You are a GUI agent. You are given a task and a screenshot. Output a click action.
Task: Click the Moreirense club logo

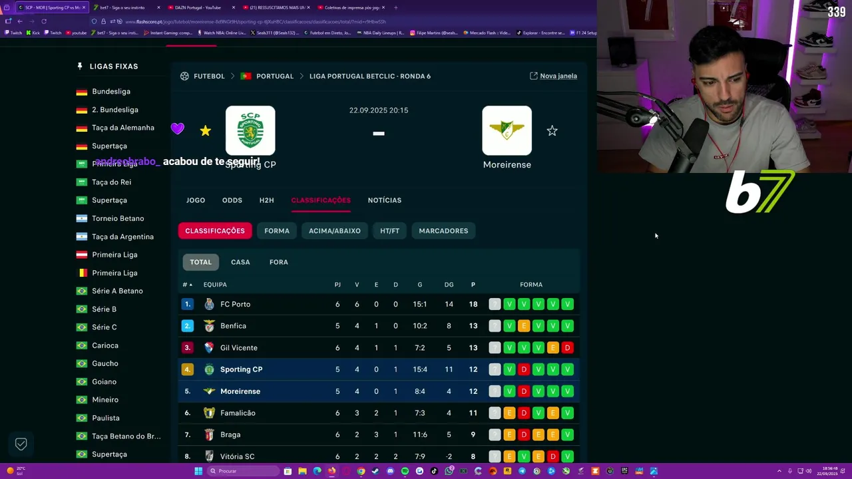[x=507, y=130]
